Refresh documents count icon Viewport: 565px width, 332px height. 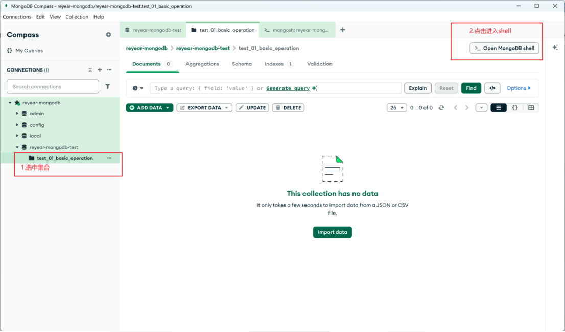[x=441, y=108]
